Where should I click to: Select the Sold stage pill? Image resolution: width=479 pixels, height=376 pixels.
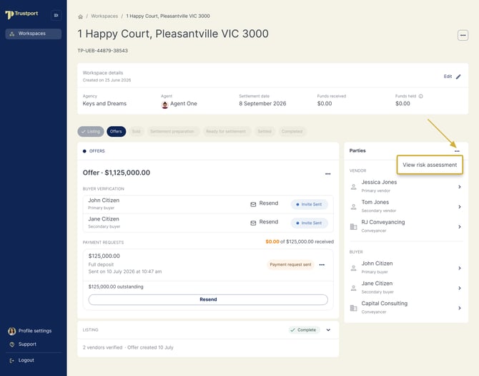pyautogui.click(x=137, y=132)
